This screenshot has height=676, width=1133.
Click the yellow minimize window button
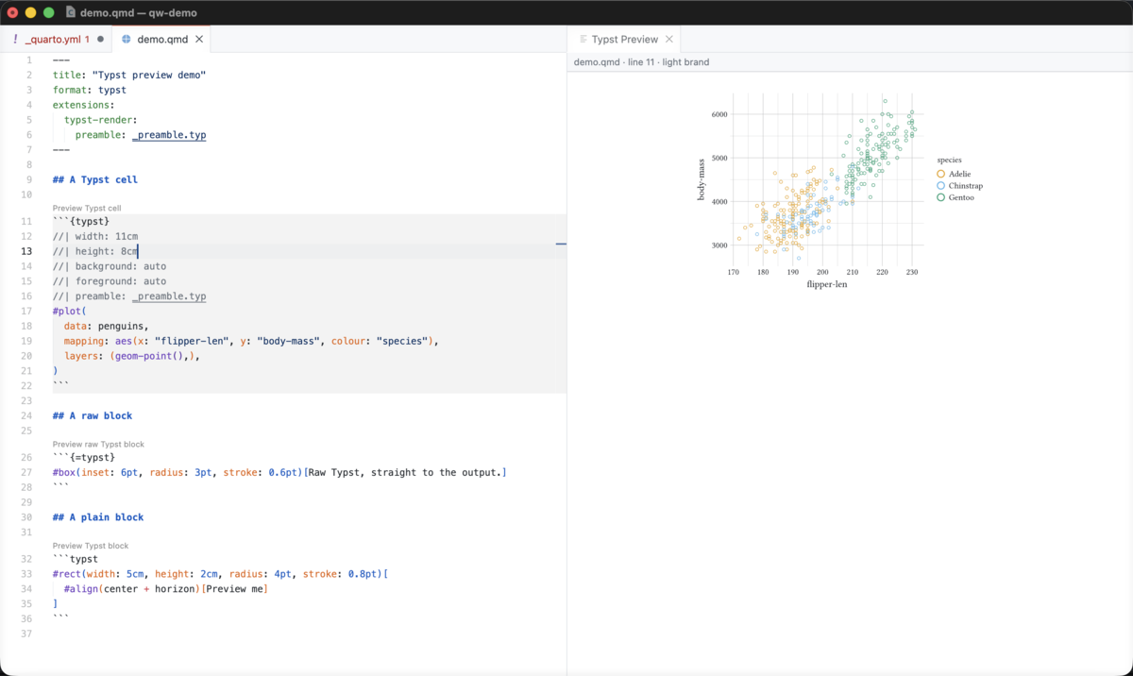pyautogui.click(x=30, y=12)
